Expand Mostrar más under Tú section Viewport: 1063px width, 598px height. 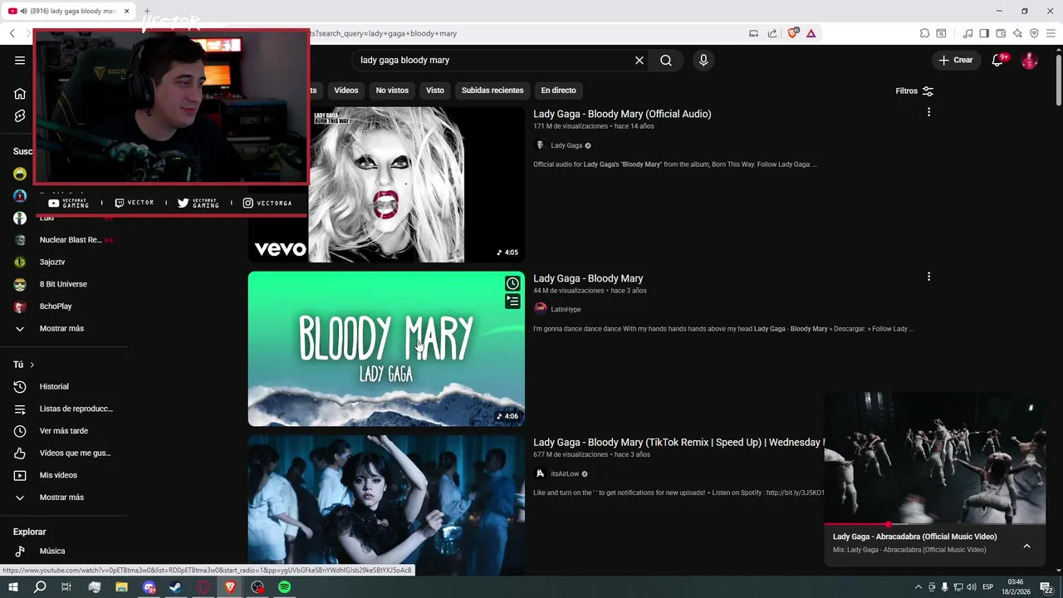point(63,498)
